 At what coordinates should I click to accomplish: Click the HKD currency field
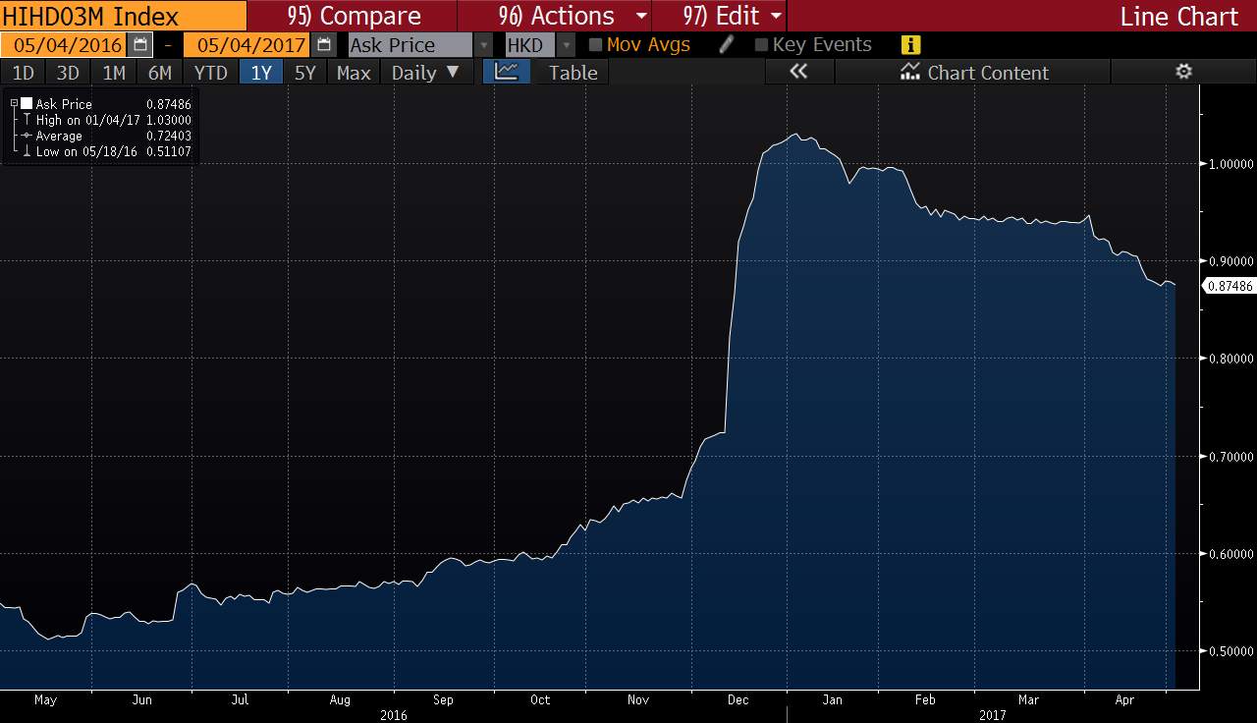530,45
